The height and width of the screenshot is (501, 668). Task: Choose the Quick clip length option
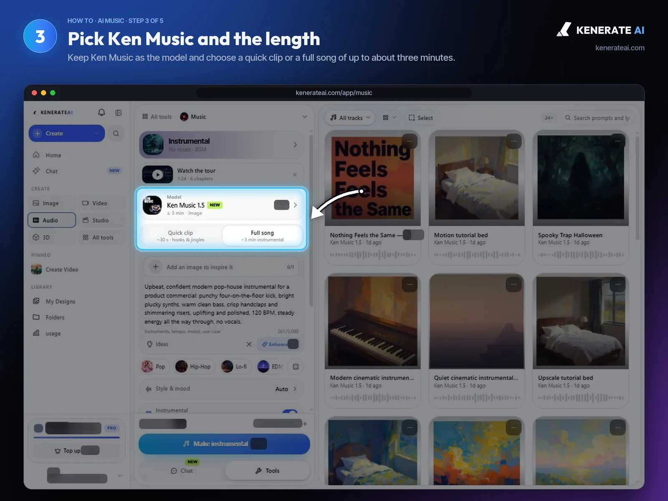180,236
